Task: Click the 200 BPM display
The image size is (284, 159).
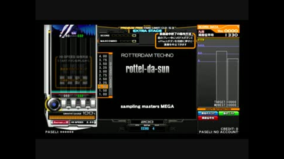Action: tap(147, 122)
